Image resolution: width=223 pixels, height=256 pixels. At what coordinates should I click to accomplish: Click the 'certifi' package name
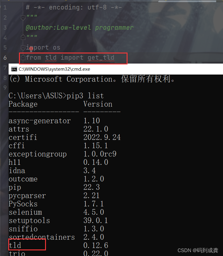click(23, 137)
